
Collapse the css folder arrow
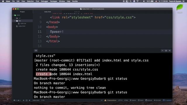[15, 21]
